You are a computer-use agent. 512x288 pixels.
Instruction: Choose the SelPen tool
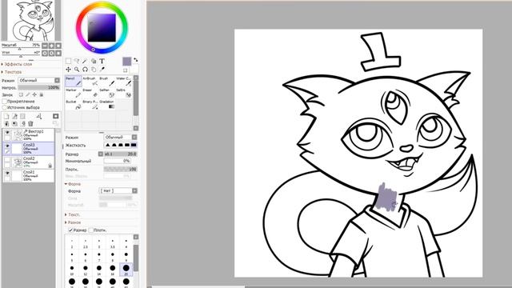[x=107, y=93]
